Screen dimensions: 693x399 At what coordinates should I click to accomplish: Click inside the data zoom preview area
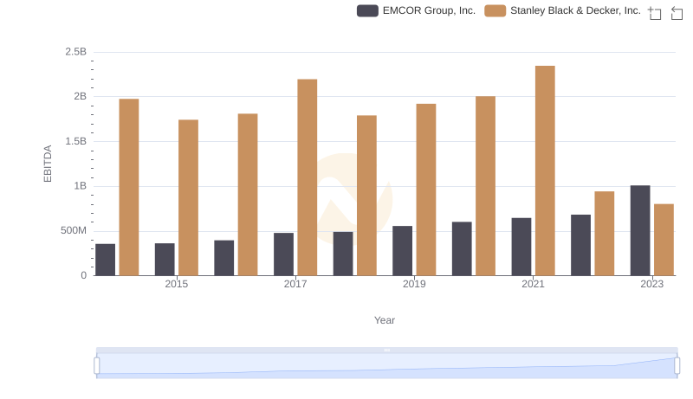[x=386, y=365]
